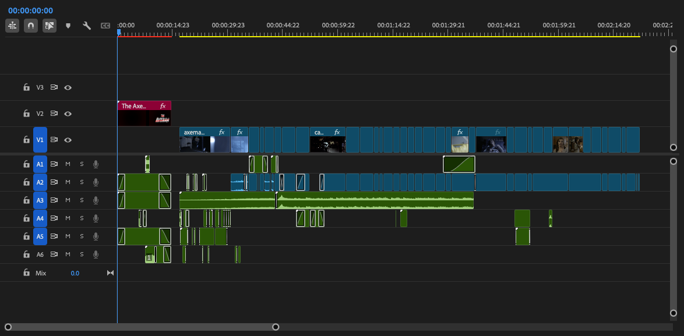Open the Captions track options CC icon
This screenshot has width=684, height=336.
pos(105,26)
